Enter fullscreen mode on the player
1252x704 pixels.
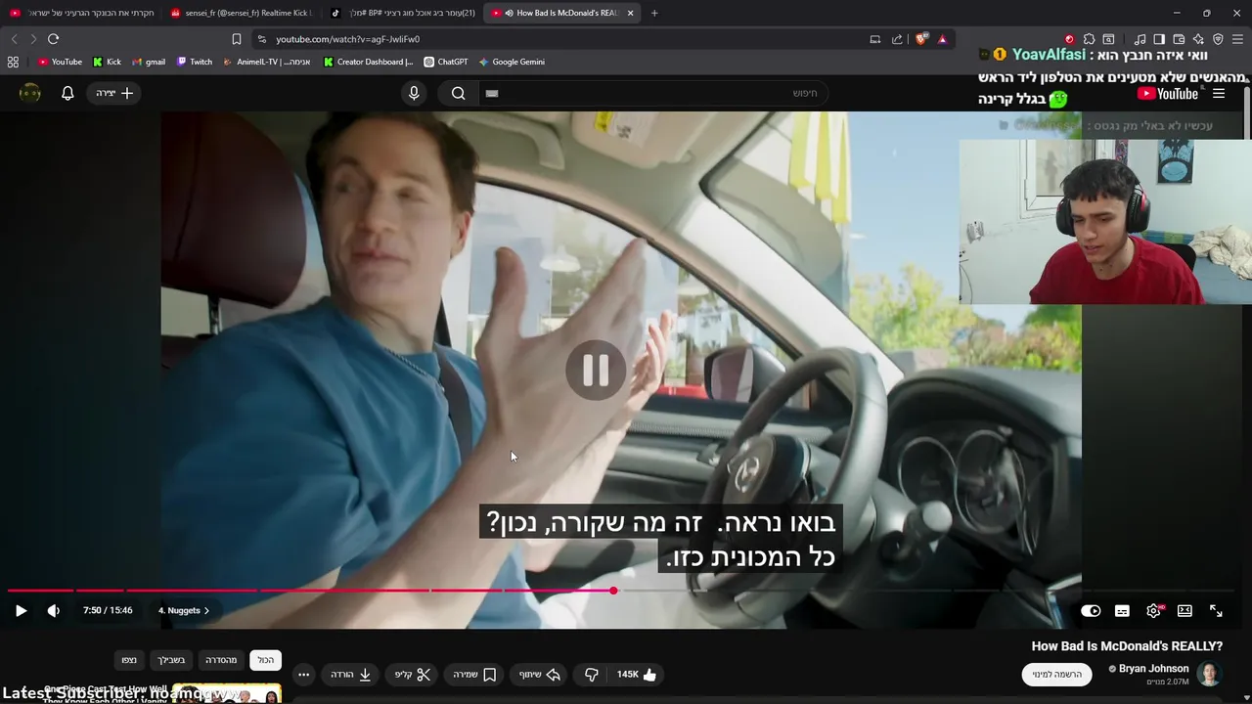coord(1216,610)
